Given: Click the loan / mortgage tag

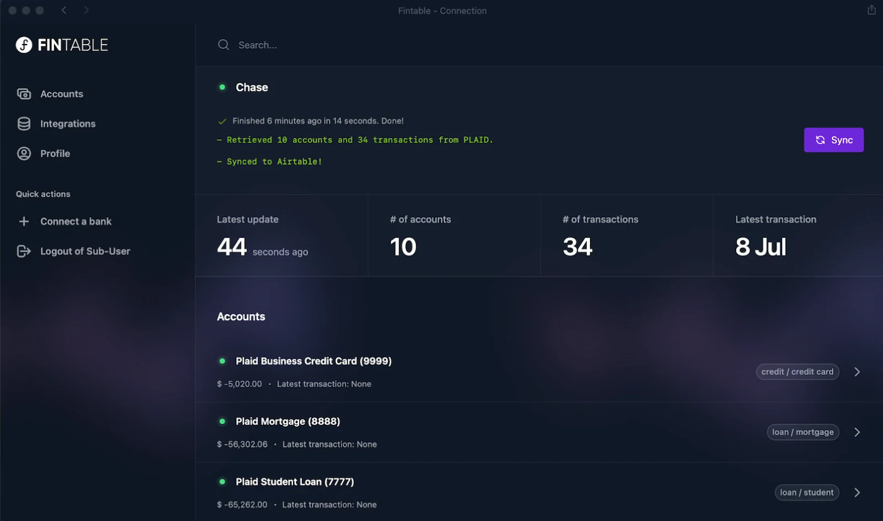Looking at the screenshot, I should (x=803, y=432).
